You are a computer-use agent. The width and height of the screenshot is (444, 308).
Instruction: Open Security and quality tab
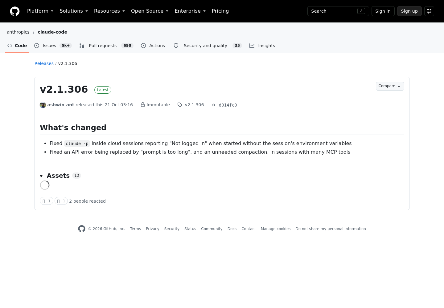coord(208,46)
